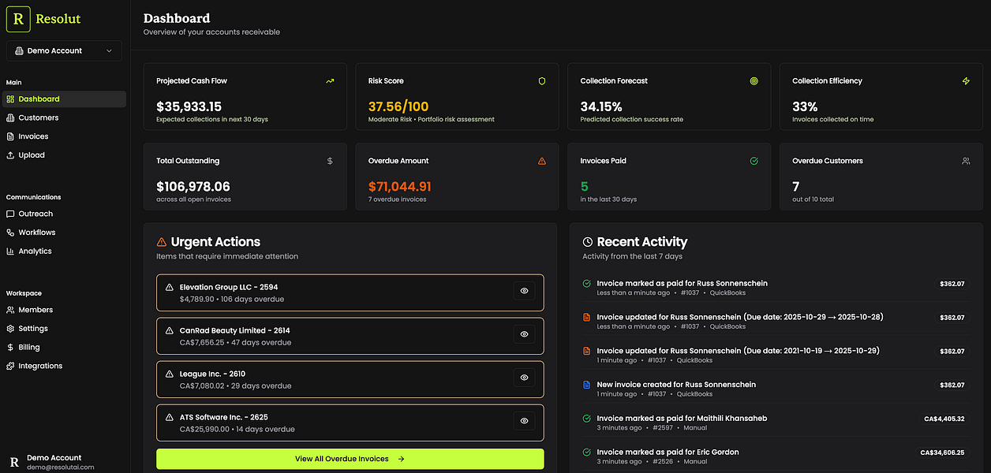Open the Analytics page from sidebar
The height and width of the screenshot is (473, 991).
35,251
